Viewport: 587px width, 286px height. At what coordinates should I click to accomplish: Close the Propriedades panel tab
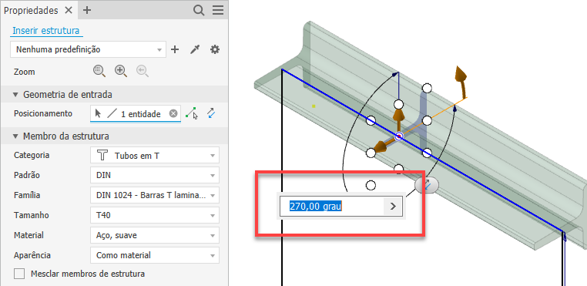pyautogui.click(x=69, y=11)
